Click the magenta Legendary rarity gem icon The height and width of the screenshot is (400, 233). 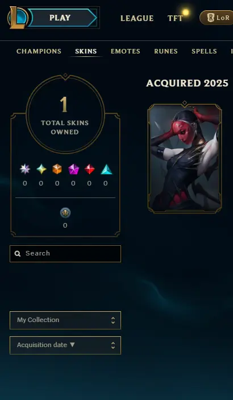pyautogui.click(x=73, y=169)
